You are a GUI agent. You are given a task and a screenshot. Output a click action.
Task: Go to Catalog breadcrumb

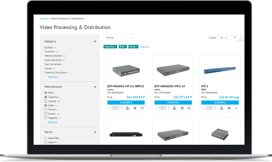(44, 18)
